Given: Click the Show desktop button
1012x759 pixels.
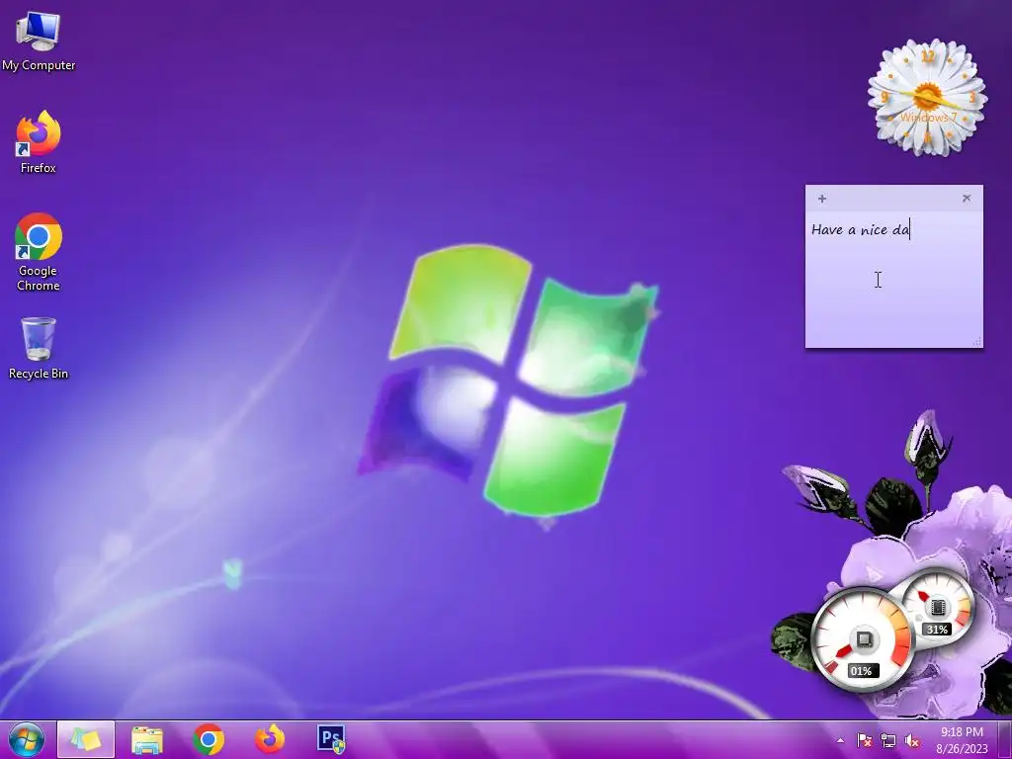Looking at the screenshot, I should (x=1004, y=740).
